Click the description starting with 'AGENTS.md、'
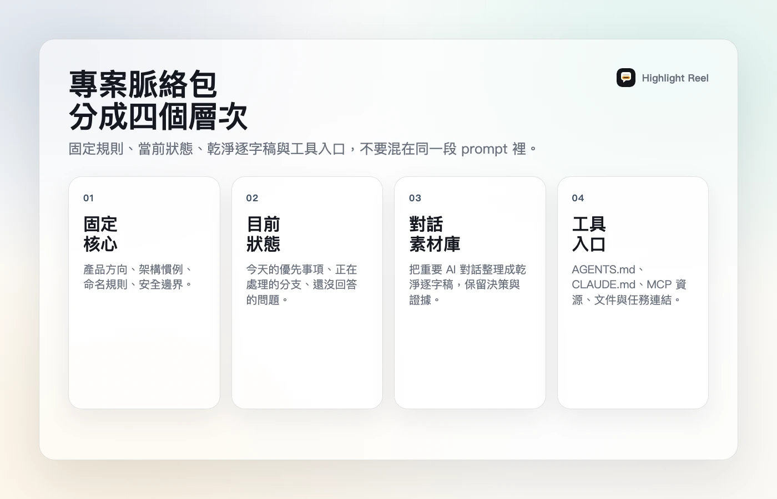Image resolution: width=777 pixels, height=499 pixels. [629, 284]
